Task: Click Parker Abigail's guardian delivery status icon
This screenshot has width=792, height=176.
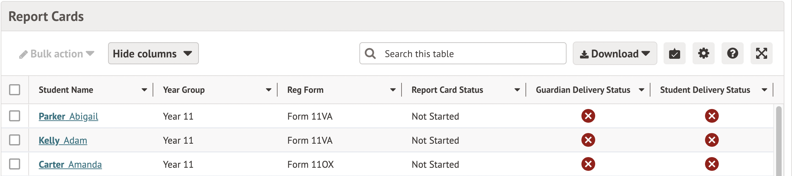Action: [588, 116]
